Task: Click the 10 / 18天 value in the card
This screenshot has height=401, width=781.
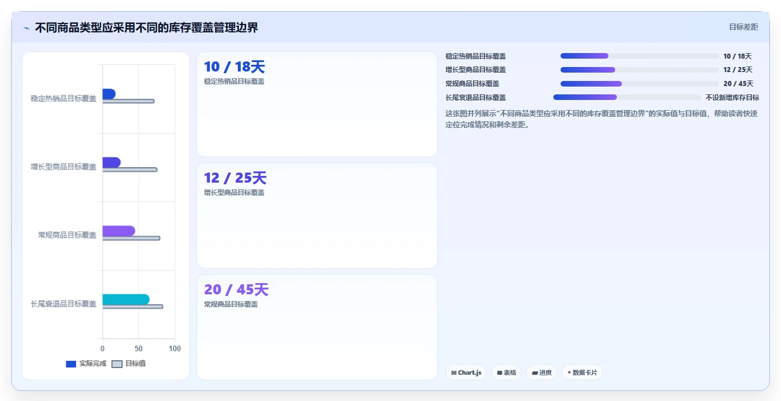Action: coord(234,67)
